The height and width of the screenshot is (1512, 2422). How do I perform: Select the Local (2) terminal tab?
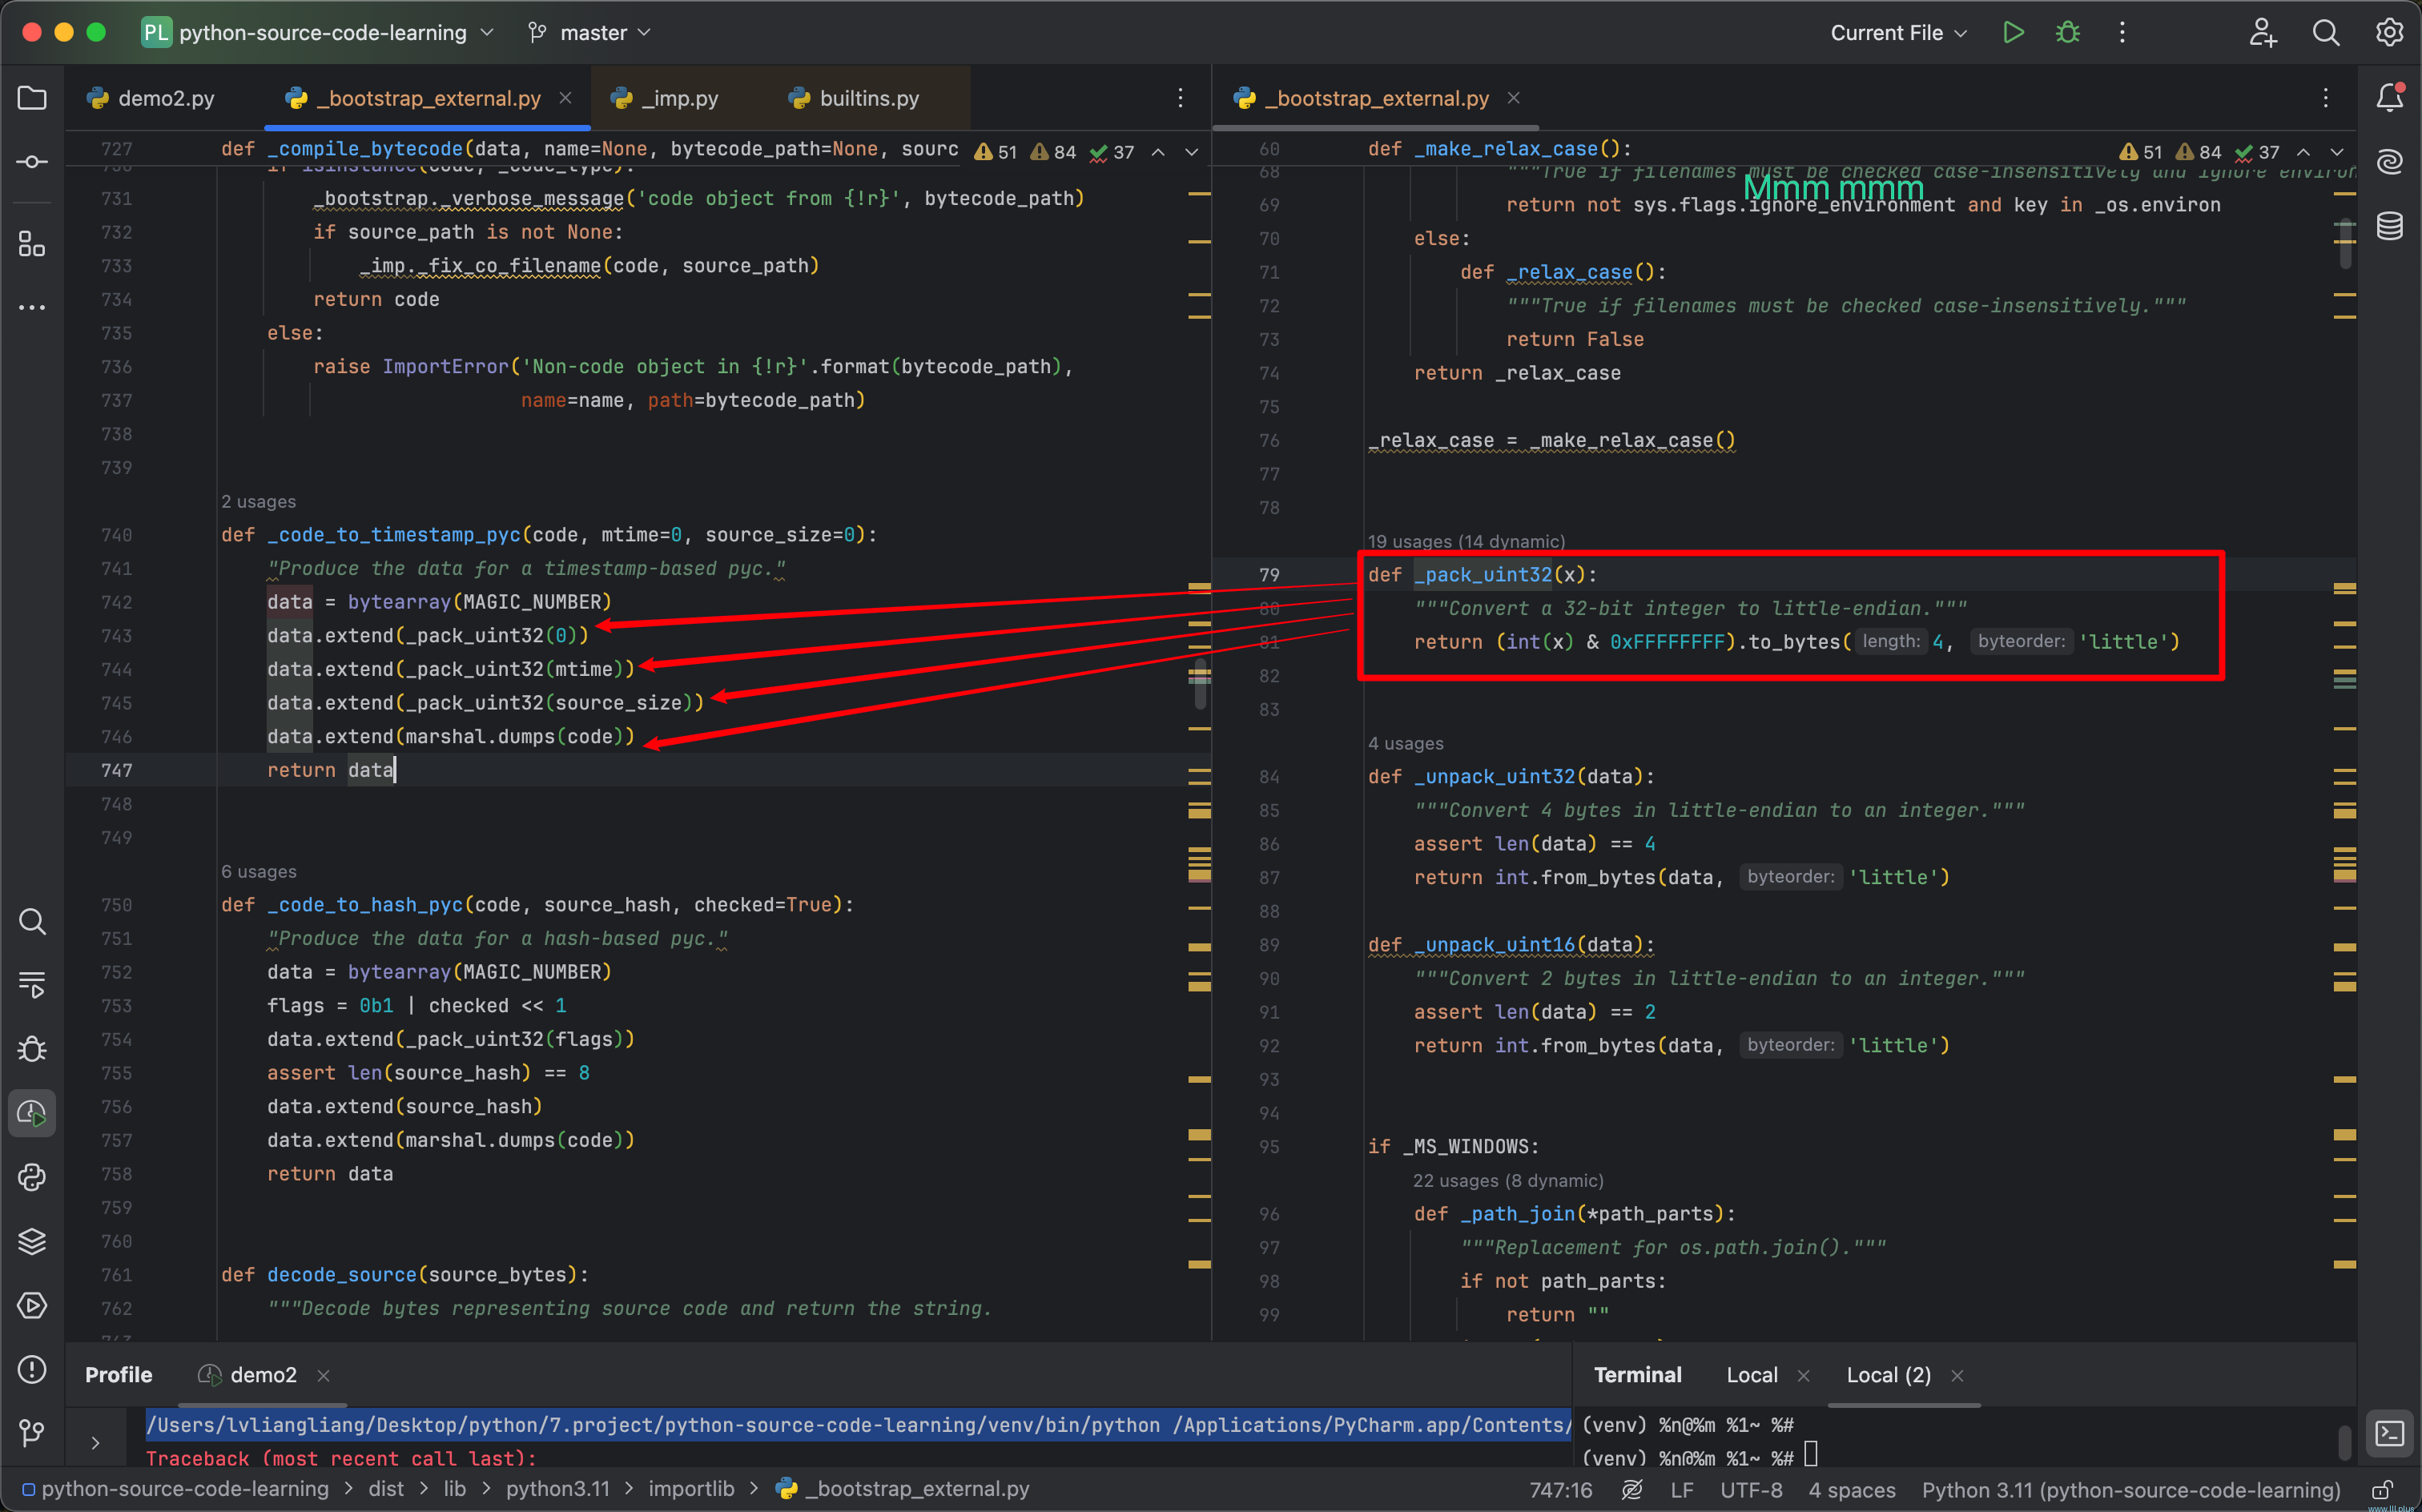coord(1888,1375)
